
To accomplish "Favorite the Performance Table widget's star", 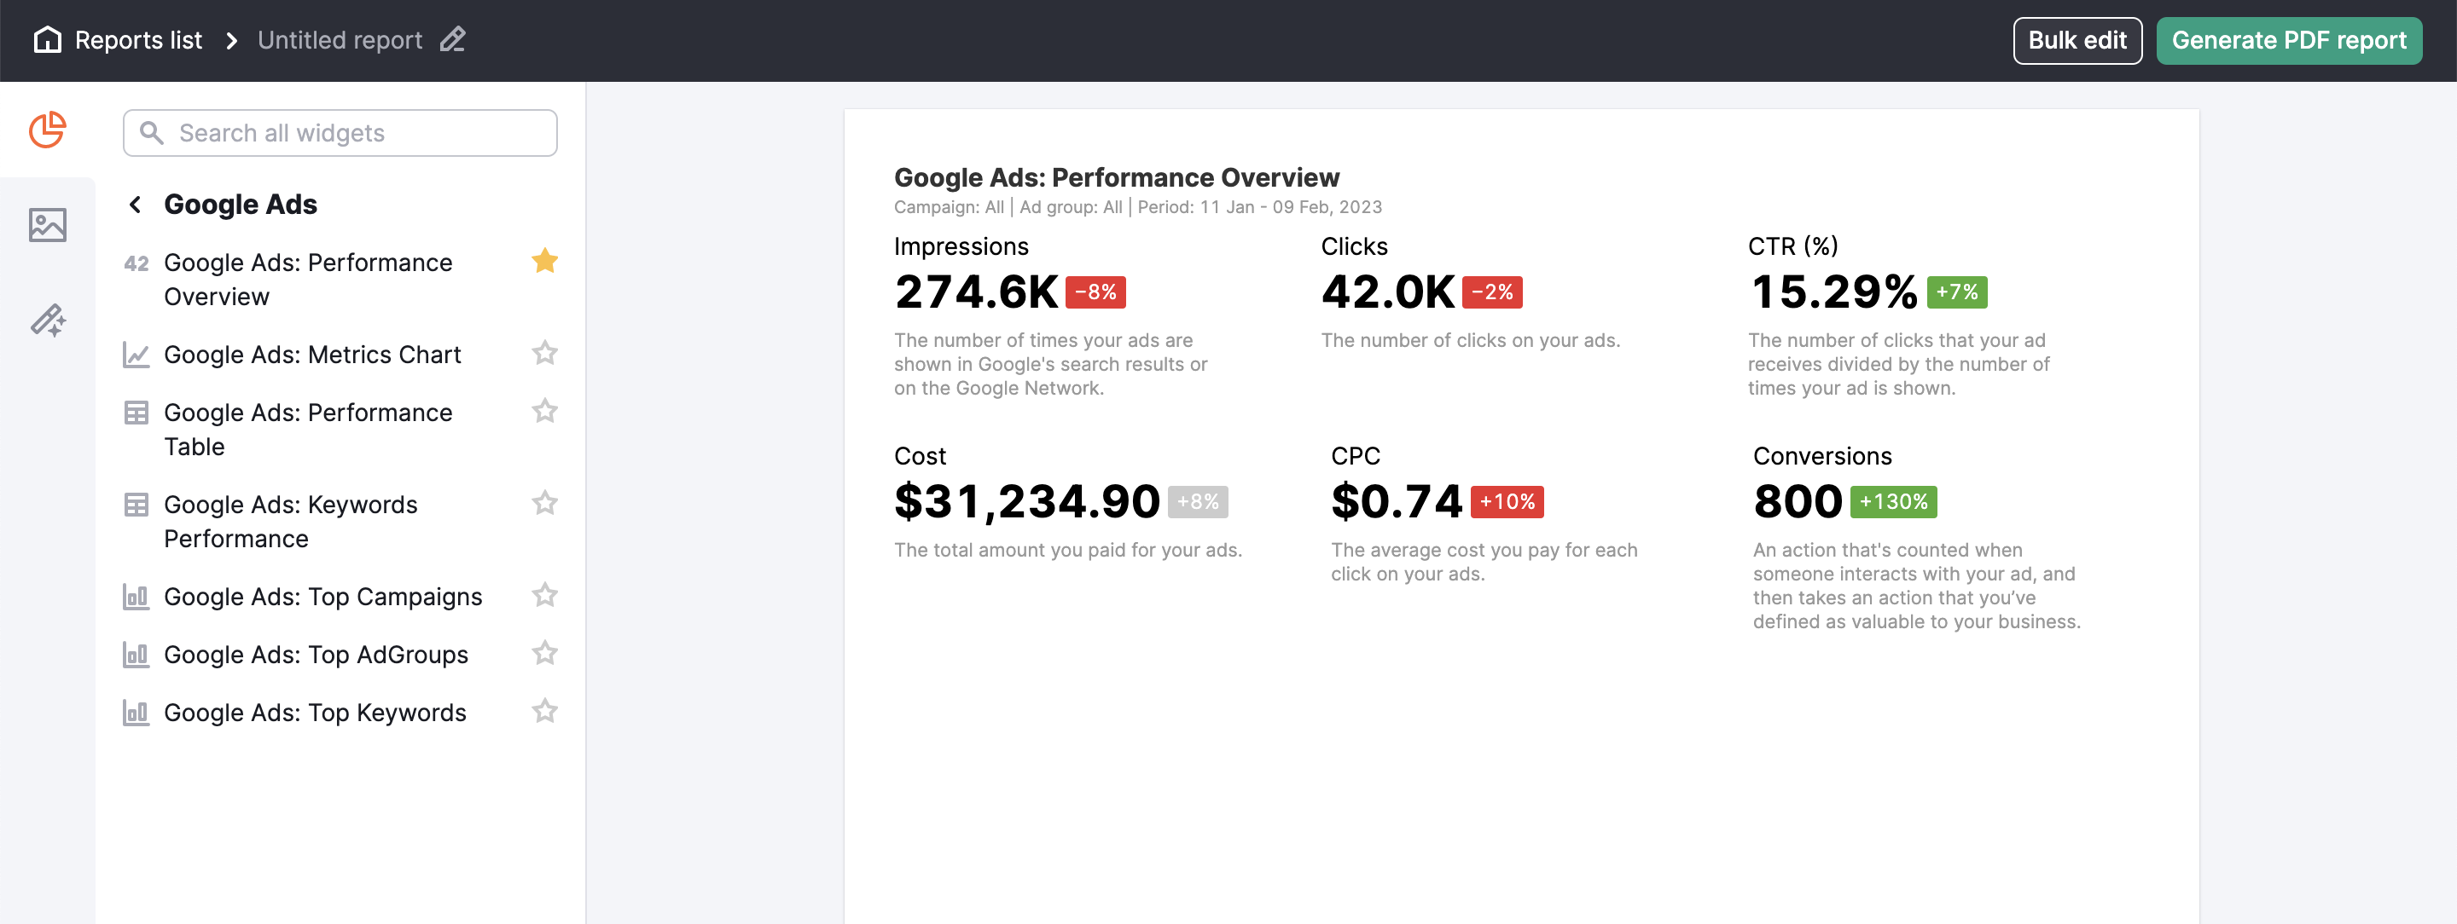I will [x=544, y=412].
